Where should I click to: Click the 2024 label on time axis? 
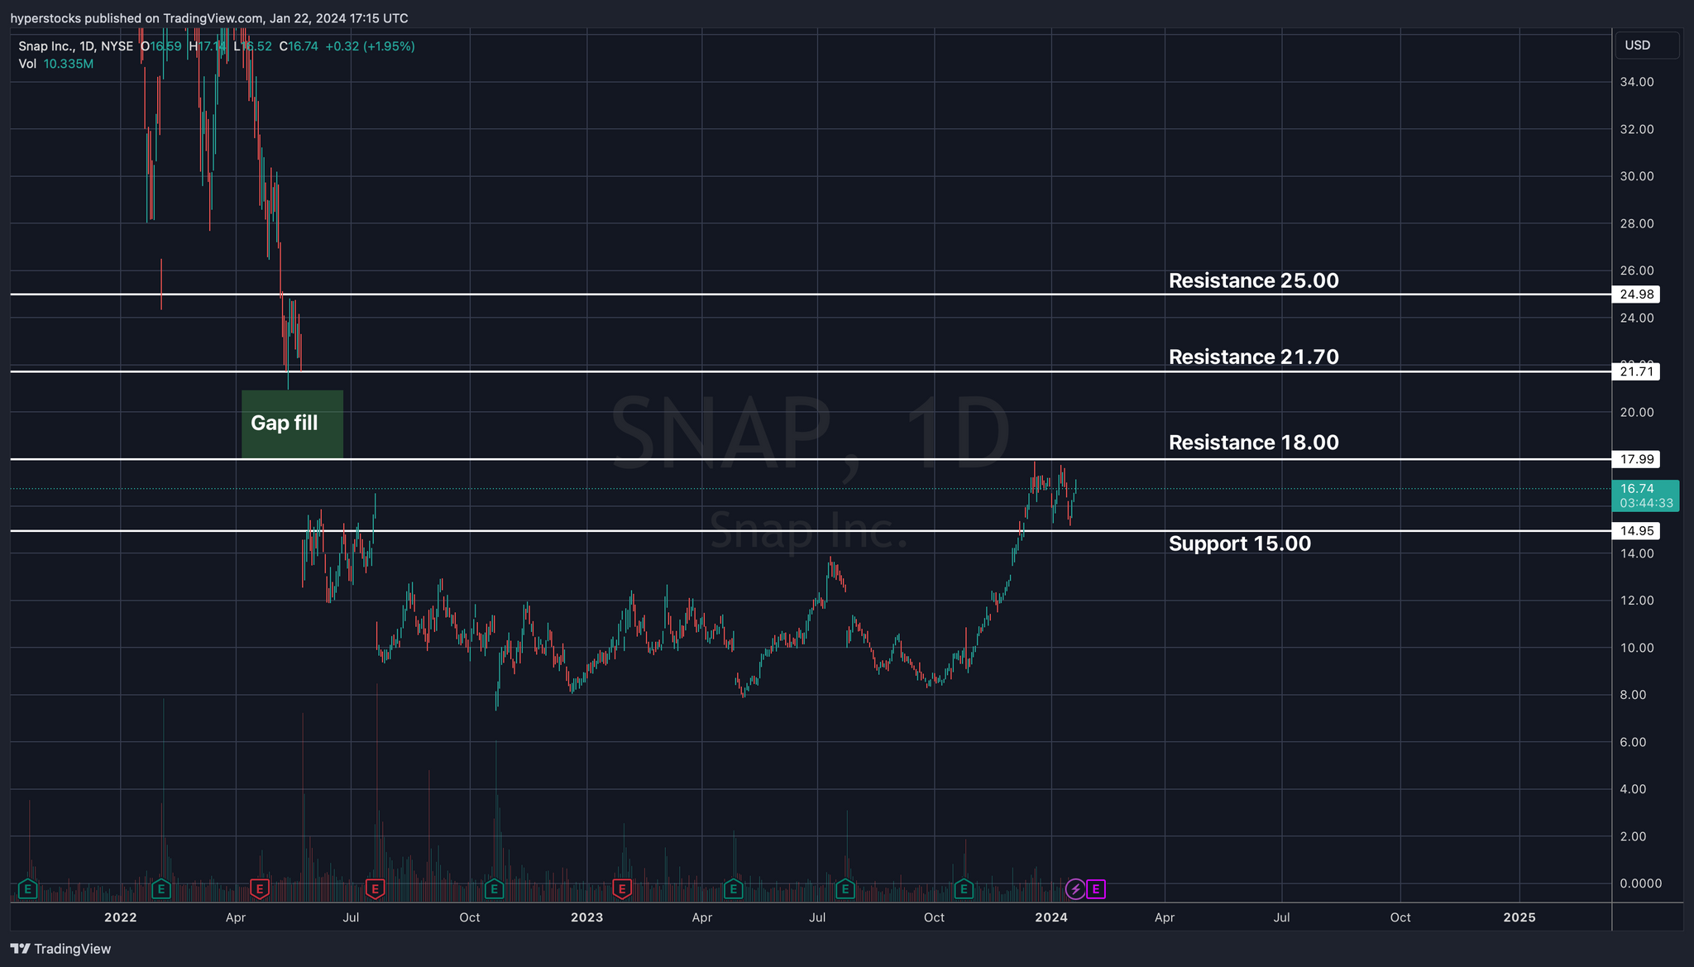click(1051, 917)
